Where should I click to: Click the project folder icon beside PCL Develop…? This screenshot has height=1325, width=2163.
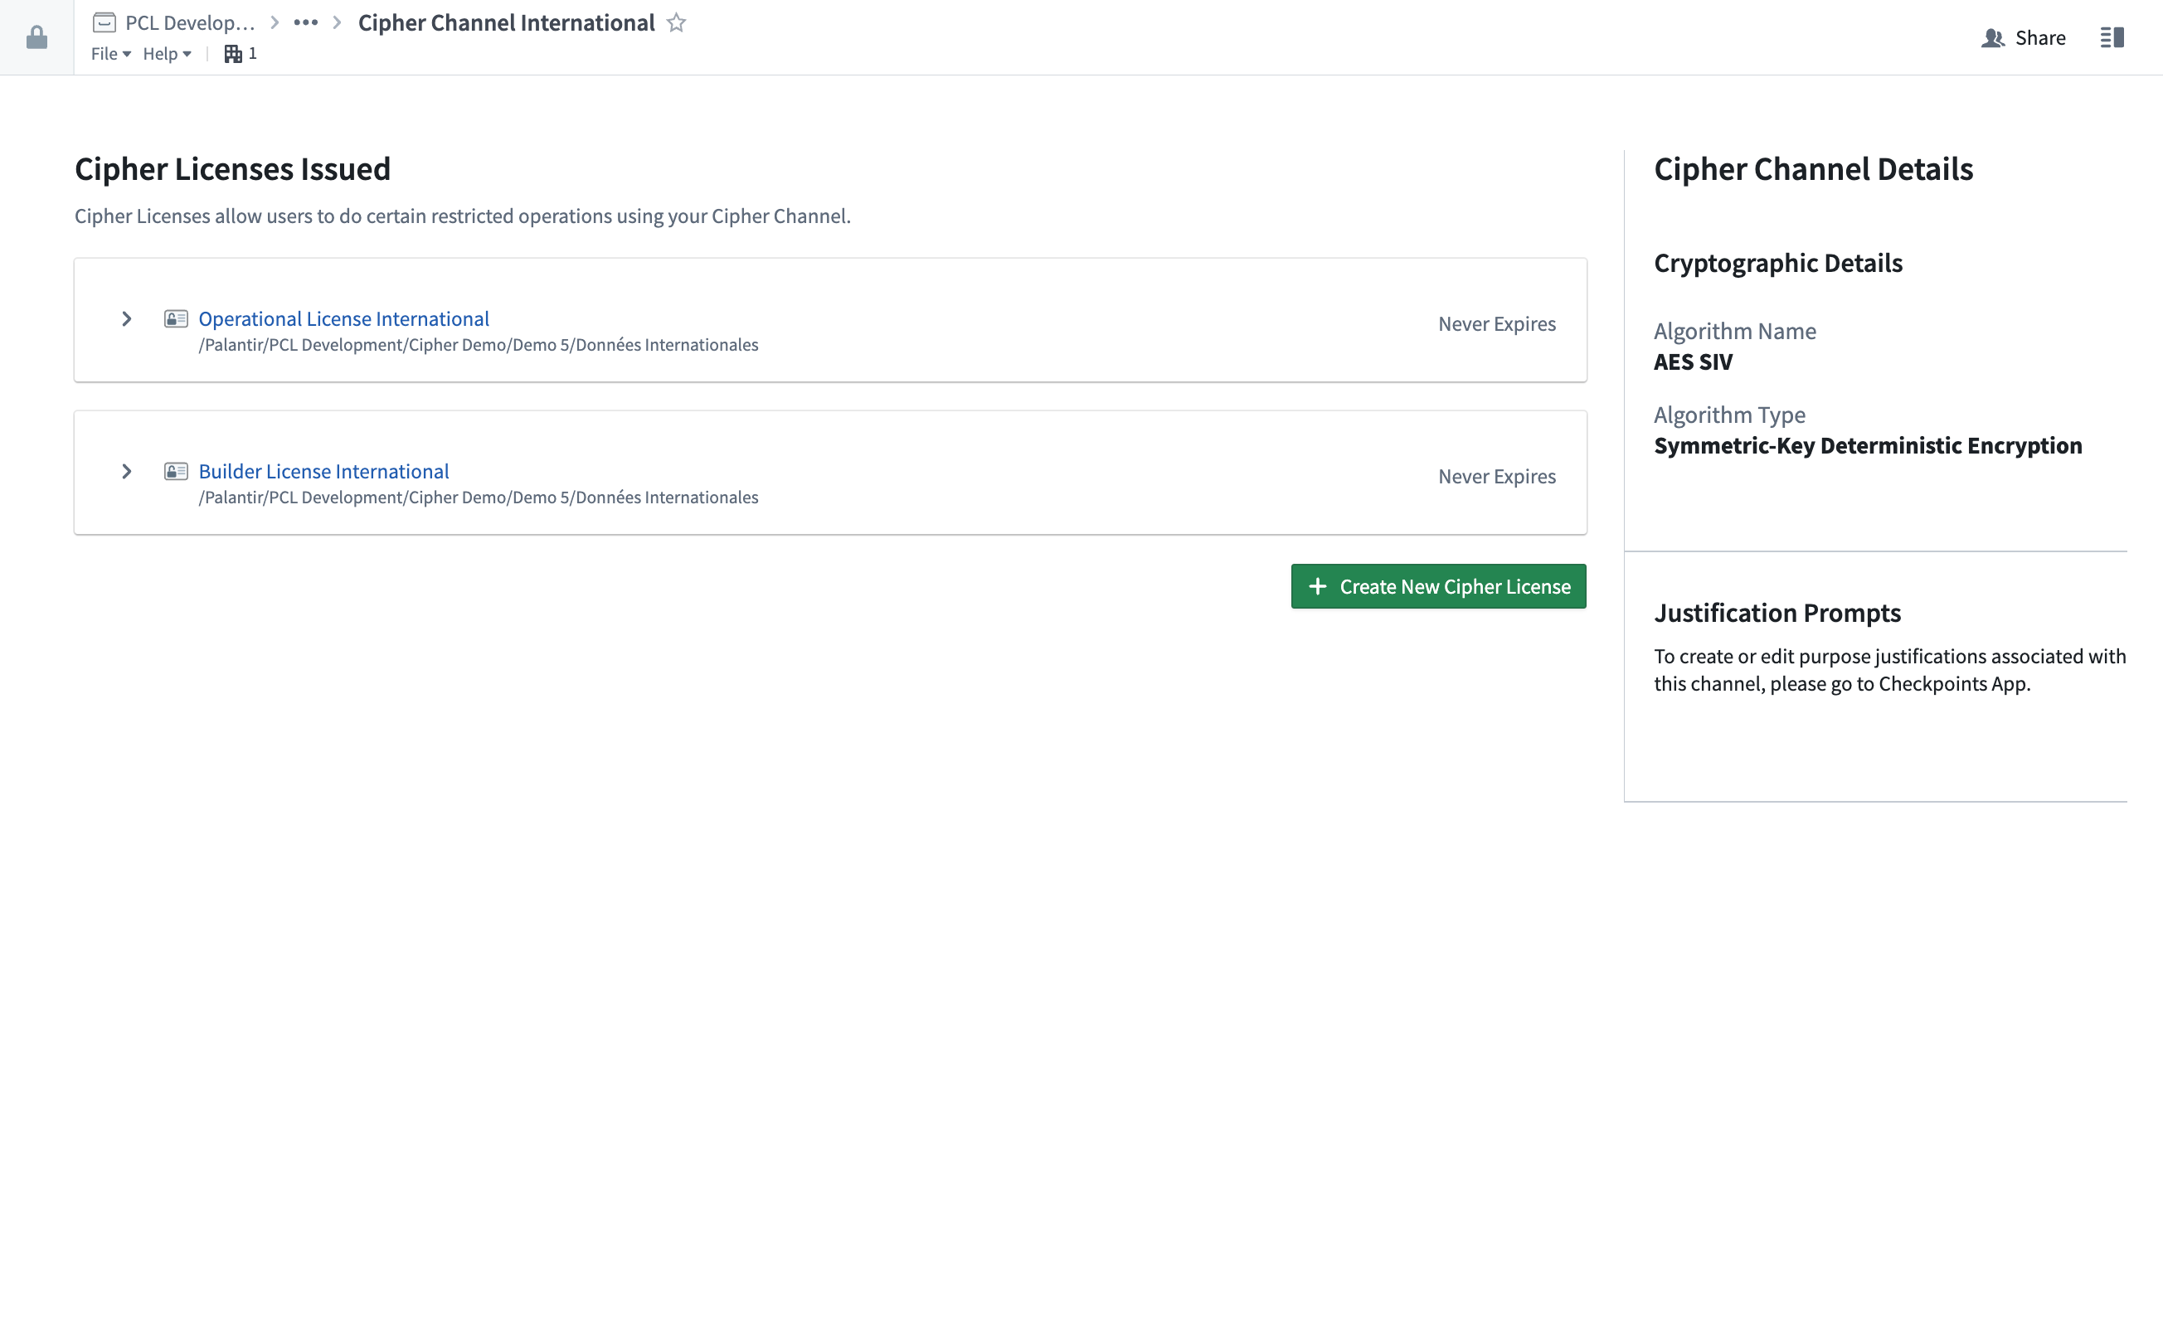point(105,23)
